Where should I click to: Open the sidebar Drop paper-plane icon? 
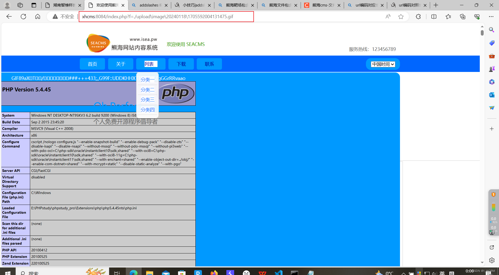[x=491, y=108]
